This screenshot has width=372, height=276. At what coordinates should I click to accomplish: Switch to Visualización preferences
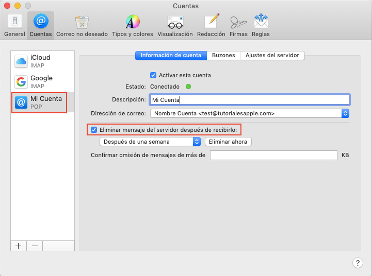[x=175, y=25]
